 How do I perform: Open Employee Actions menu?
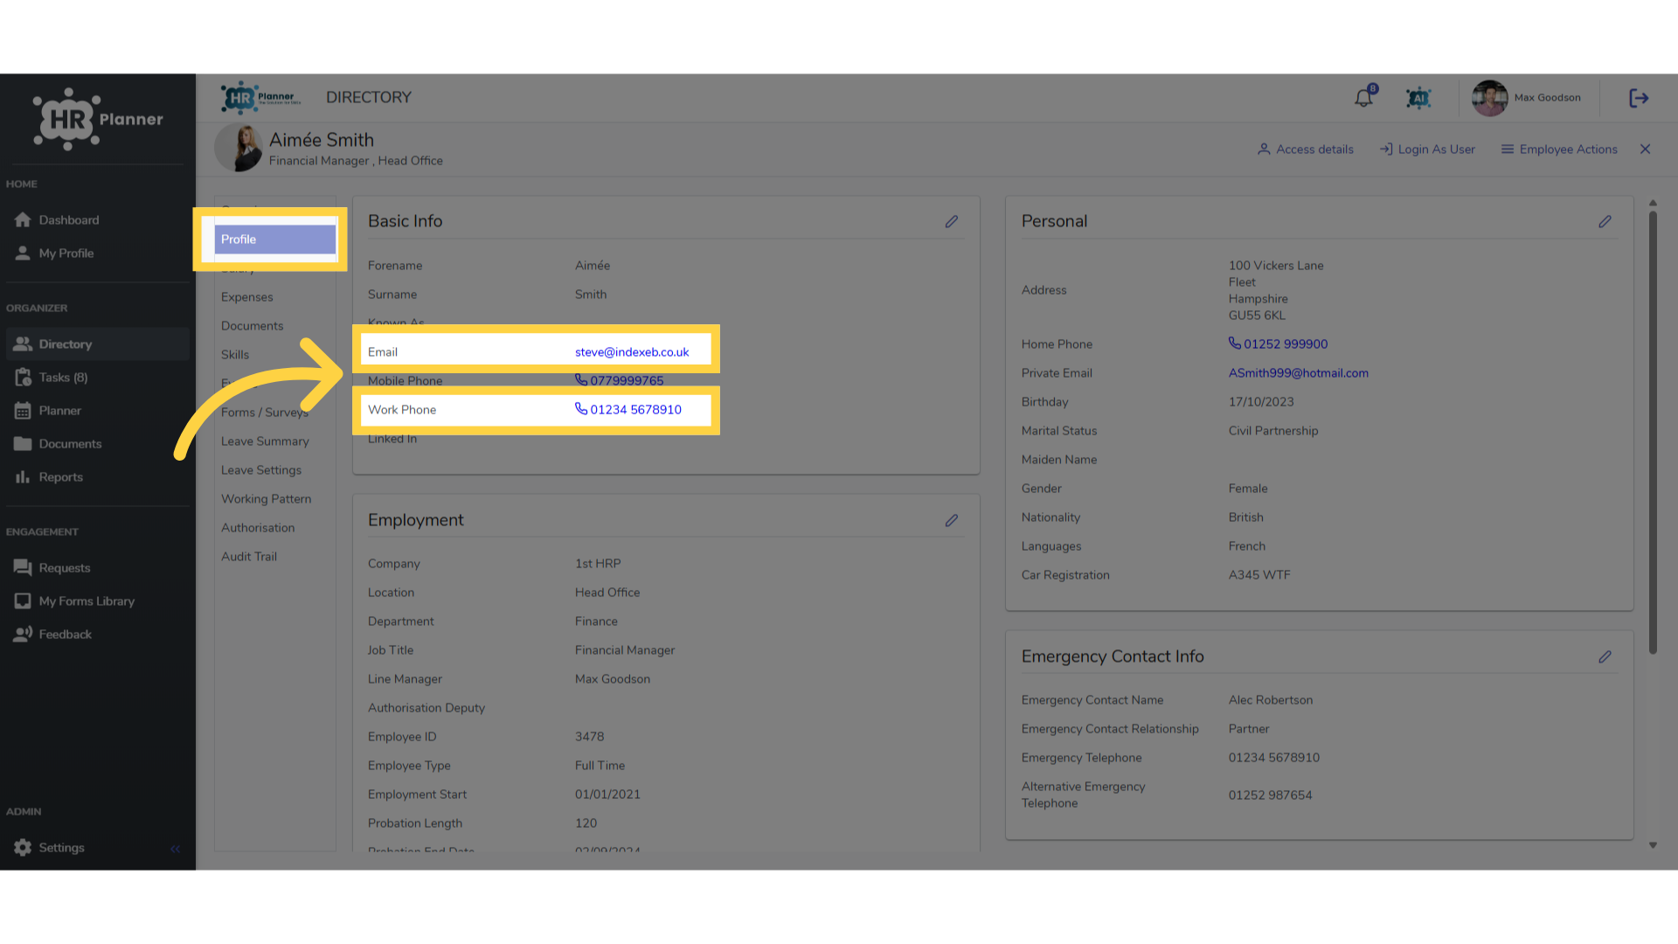(x=1560, y=149)
